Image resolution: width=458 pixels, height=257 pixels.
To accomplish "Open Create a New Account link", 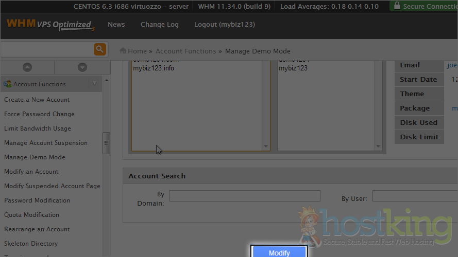I will click(37, 100).
